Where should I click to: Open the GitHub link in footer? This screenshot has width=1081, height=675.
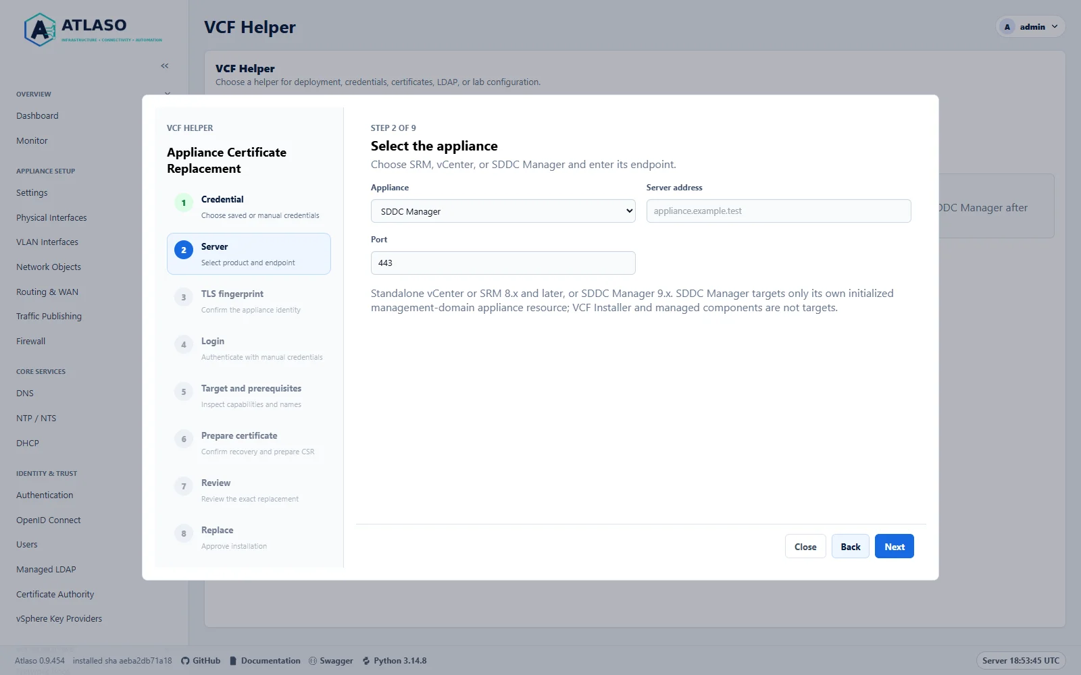click(201, 661)
